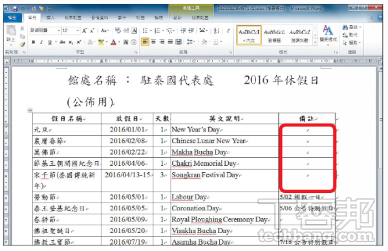Apply the Normal style in gallery

coord(249,35)
